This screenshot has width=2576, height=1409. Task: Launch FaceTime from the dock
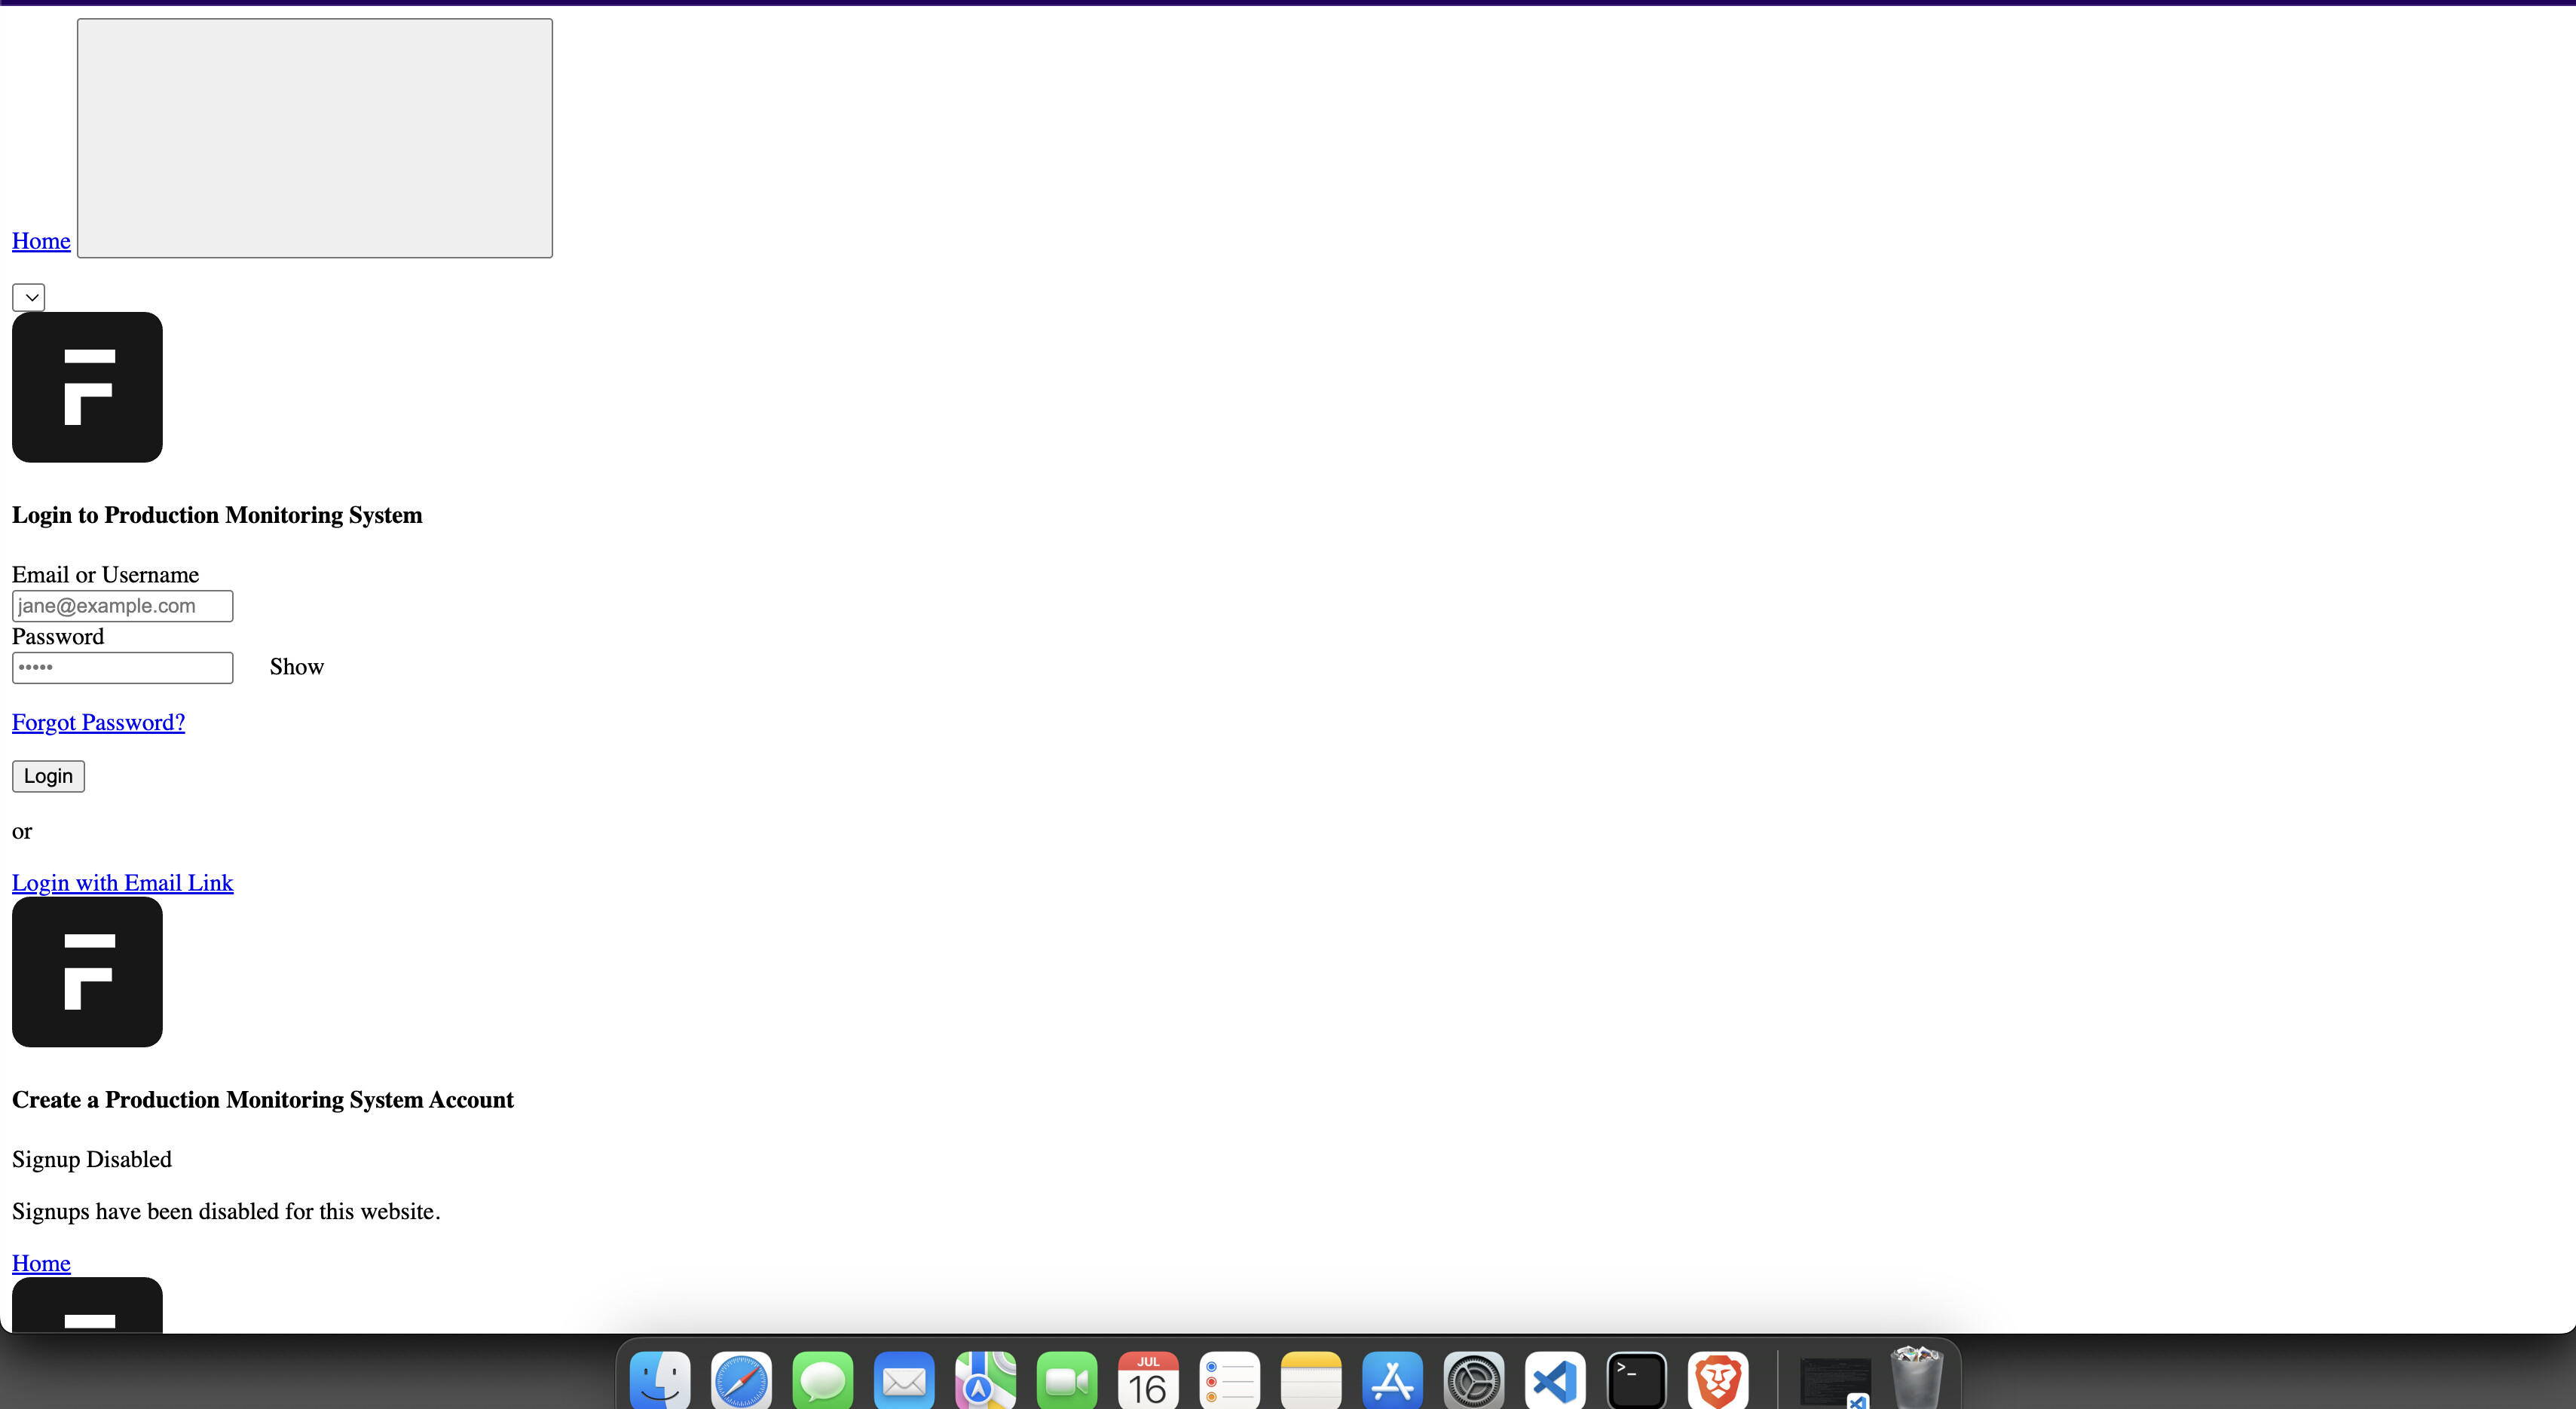[x=1067, y=1381]
